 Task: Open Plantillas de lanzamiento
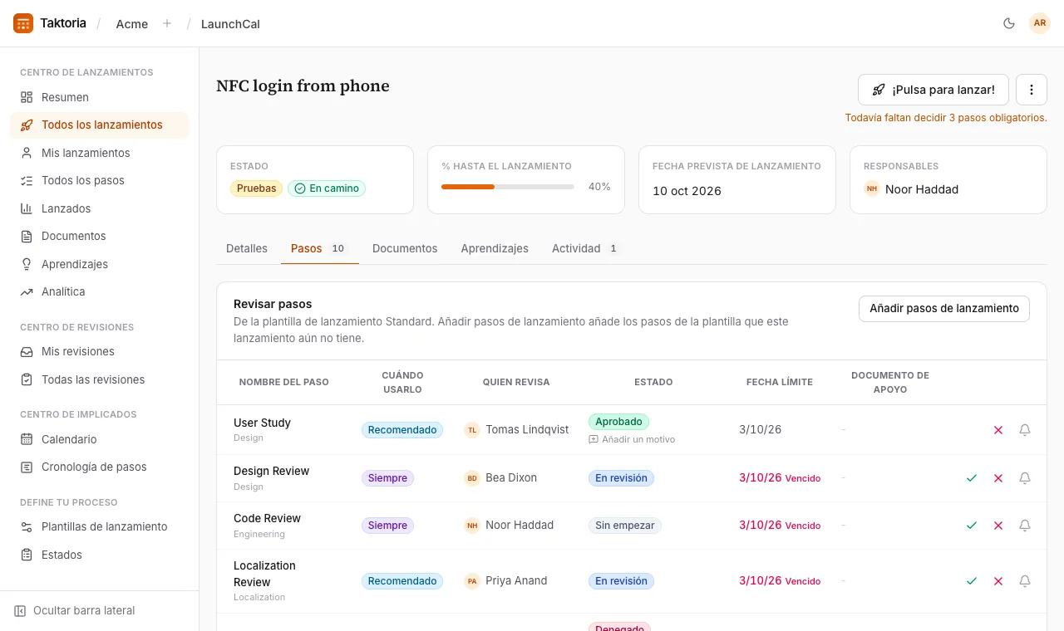(x=100, y=526)
